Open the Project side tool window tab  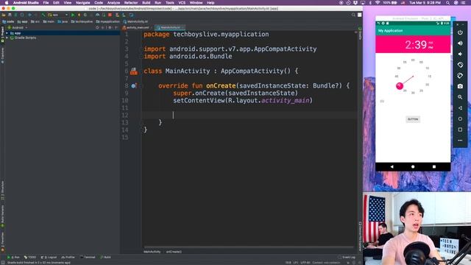[2, 34]
